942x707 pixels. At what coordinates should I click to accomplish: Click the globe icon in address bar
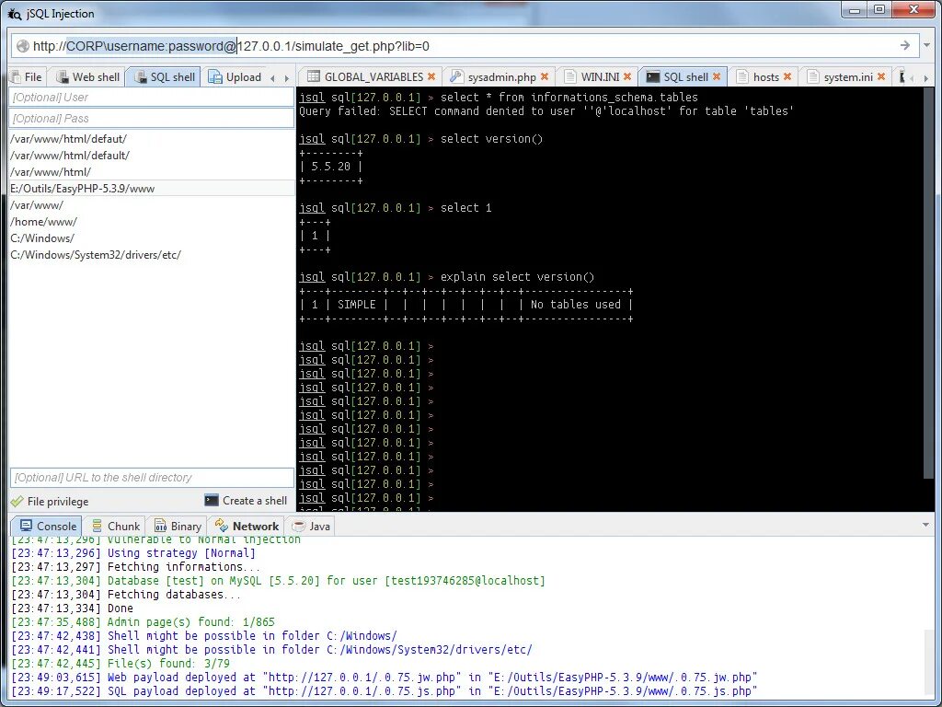tap(23, 46)
